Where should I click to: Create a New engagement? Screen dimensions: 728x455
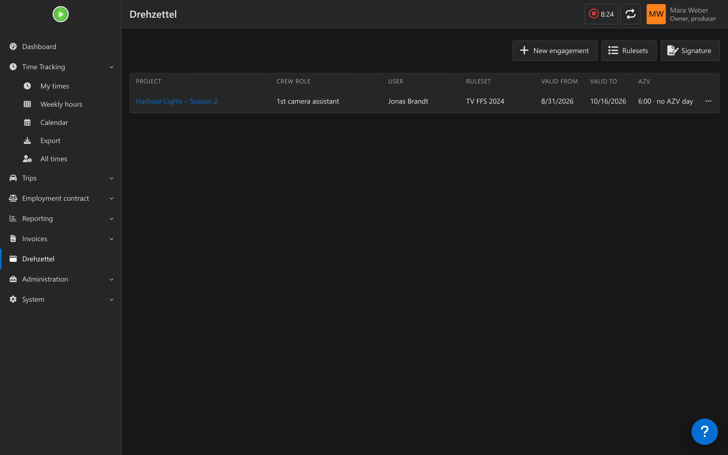click(x=555, y=51)
